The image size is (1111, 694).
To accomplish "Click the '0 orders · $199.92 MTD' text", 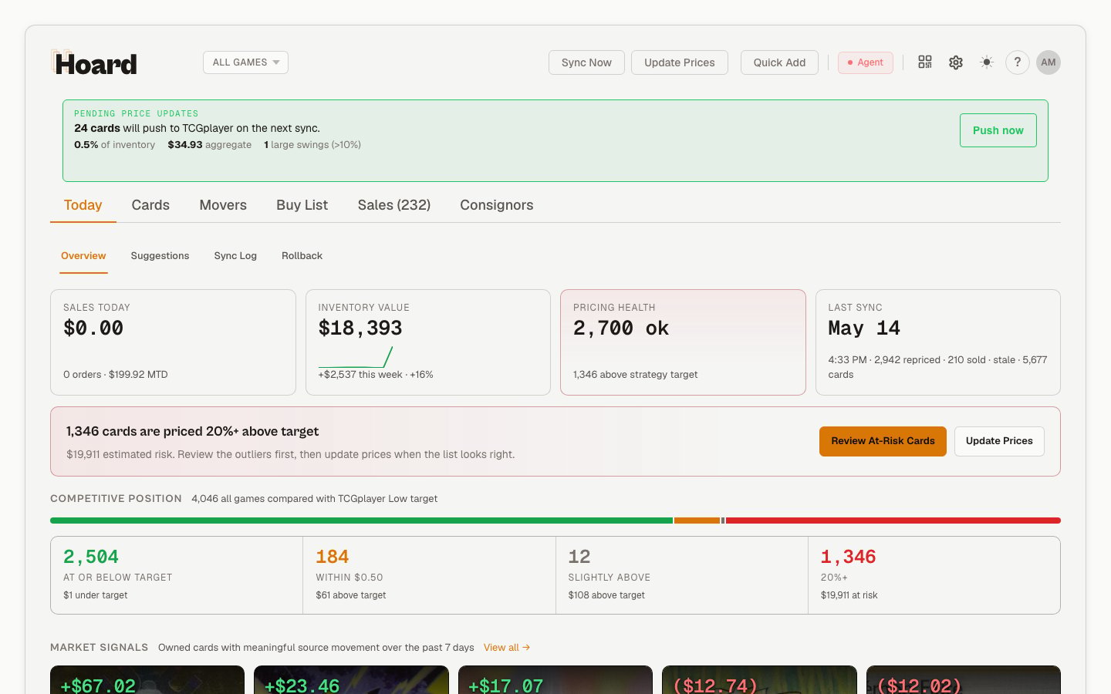I will point(116,375).
